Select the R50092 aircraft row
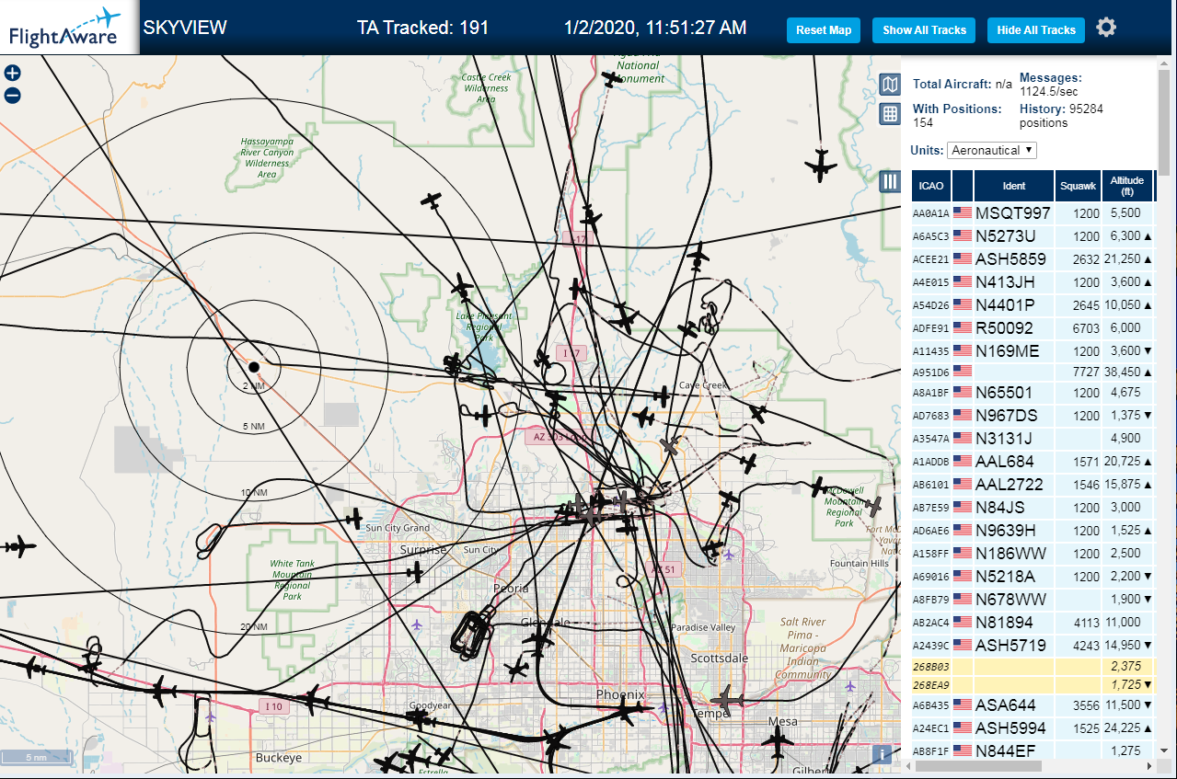Image resolution: width=1177 pixels, height=779 pixels. tap(1033, 328)
